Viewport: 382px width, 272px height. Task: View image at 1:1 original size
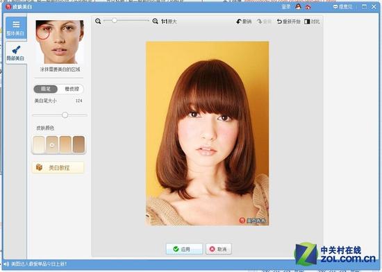[169, 22]
